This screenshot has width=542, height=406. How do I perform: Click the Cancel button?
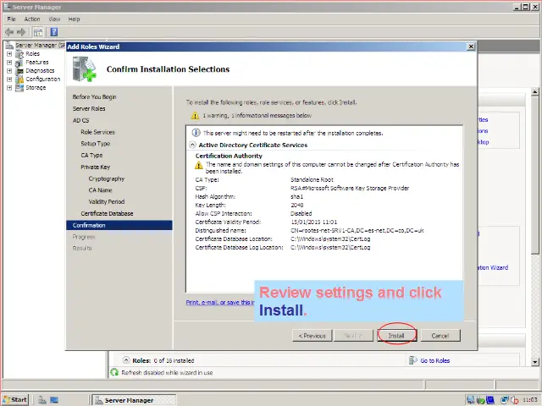(440, 336)
